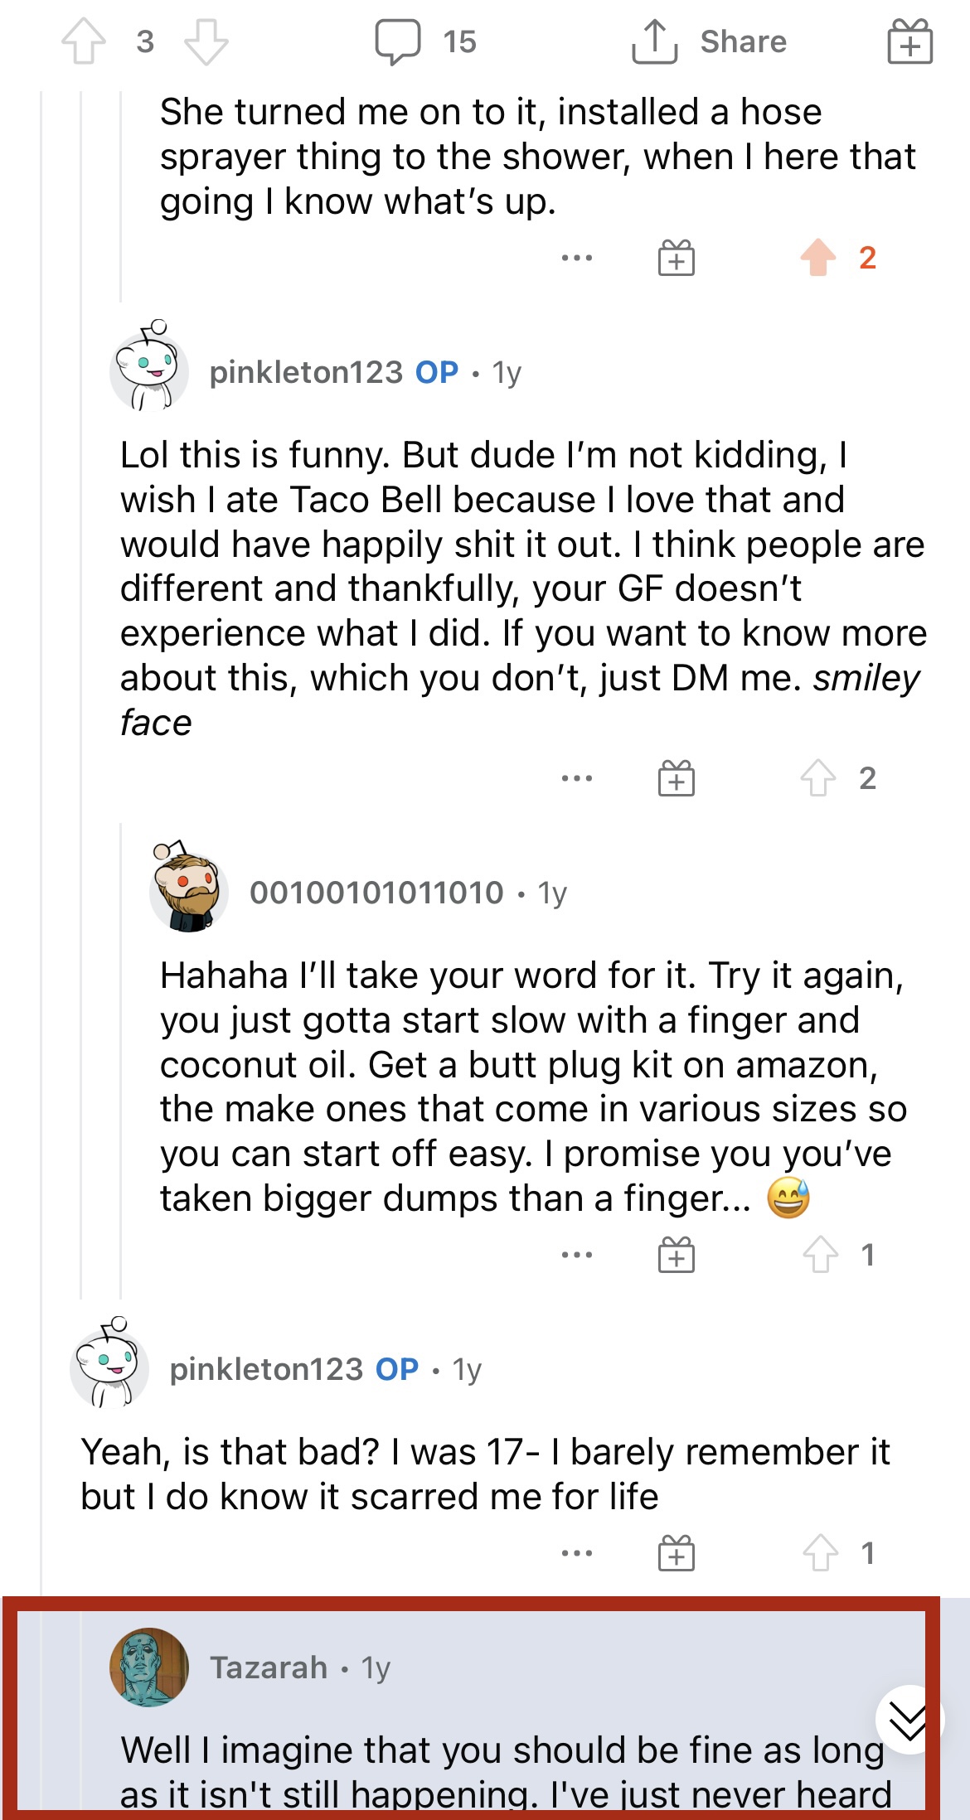The width and height of the screenshot is (970, 1820).
Task: Upvote the post with 3 points
Action: (84, 41)
